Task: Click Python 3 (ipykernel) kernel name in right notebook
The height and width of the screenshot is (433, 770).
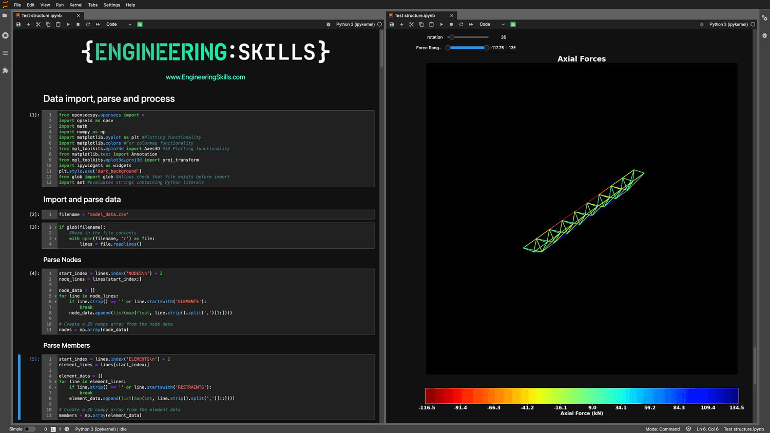Action: pyautogui.click(x=728, y=24)
